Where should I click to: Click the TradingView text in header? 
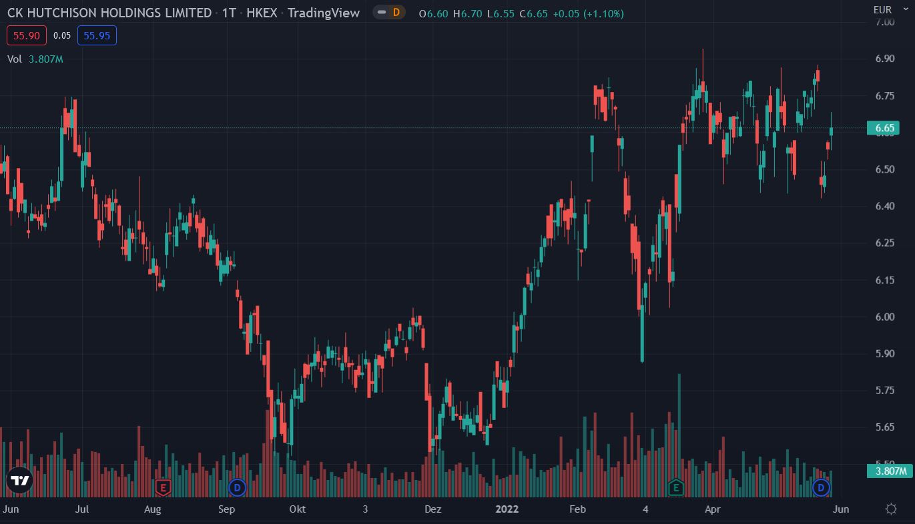coord(324,13)
